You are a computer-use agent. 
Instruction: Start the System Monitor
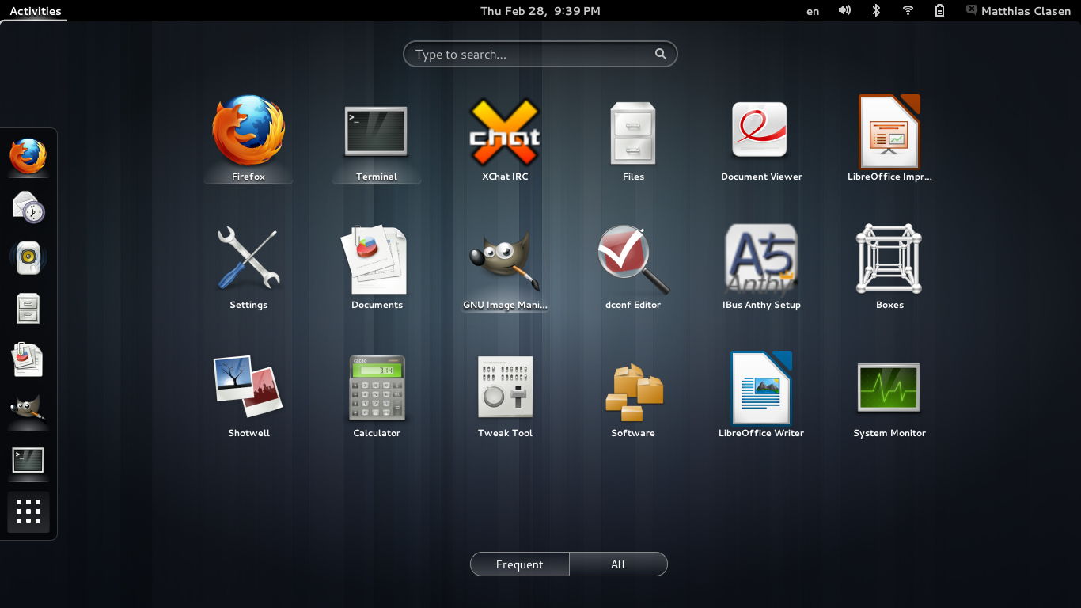889,388
